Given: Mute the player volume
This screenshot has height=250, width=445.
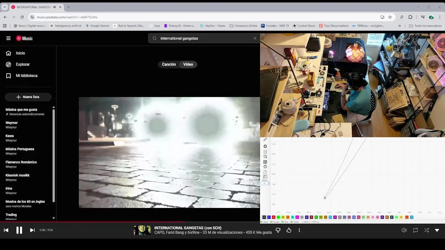Looking at the screenshot, I should [404, 230].
